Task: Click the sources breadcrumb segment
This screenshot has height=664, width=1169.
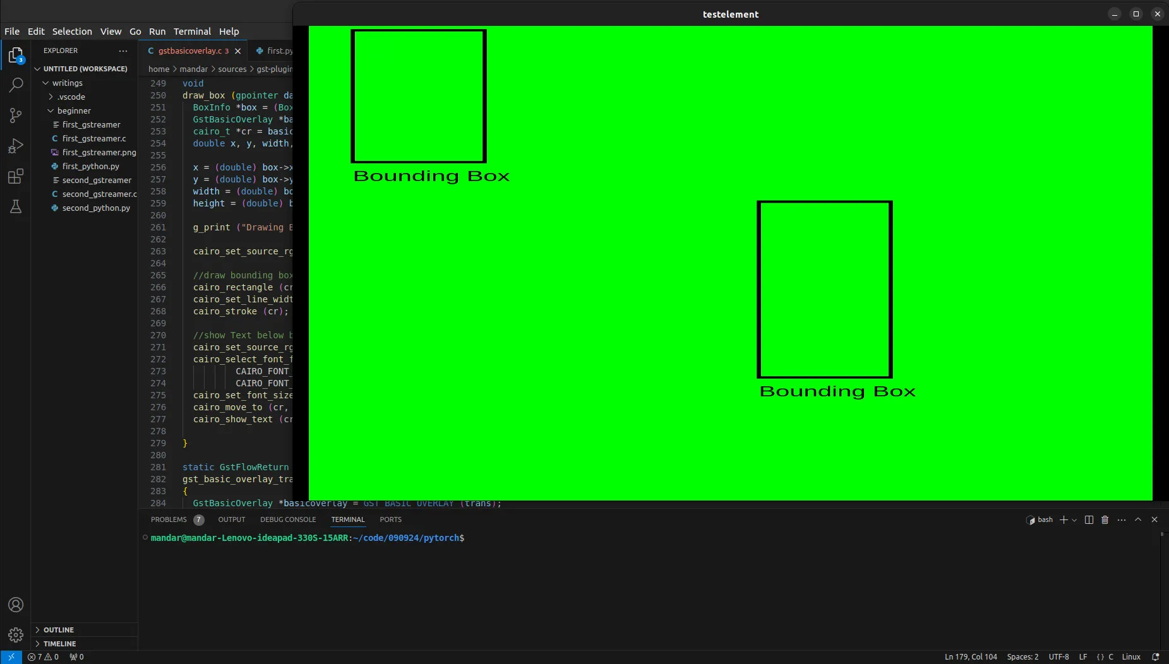Action: [232, 69]
